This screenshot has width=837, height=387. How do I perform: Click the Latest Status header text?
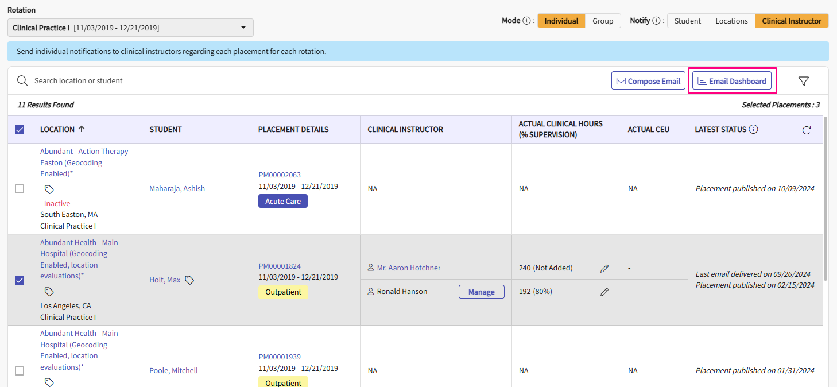tap(720, 129)
